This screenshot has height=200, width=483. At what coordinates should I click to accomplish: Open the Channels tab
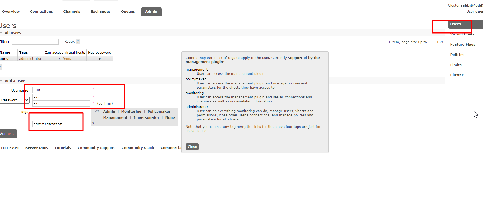click(72, 11)
